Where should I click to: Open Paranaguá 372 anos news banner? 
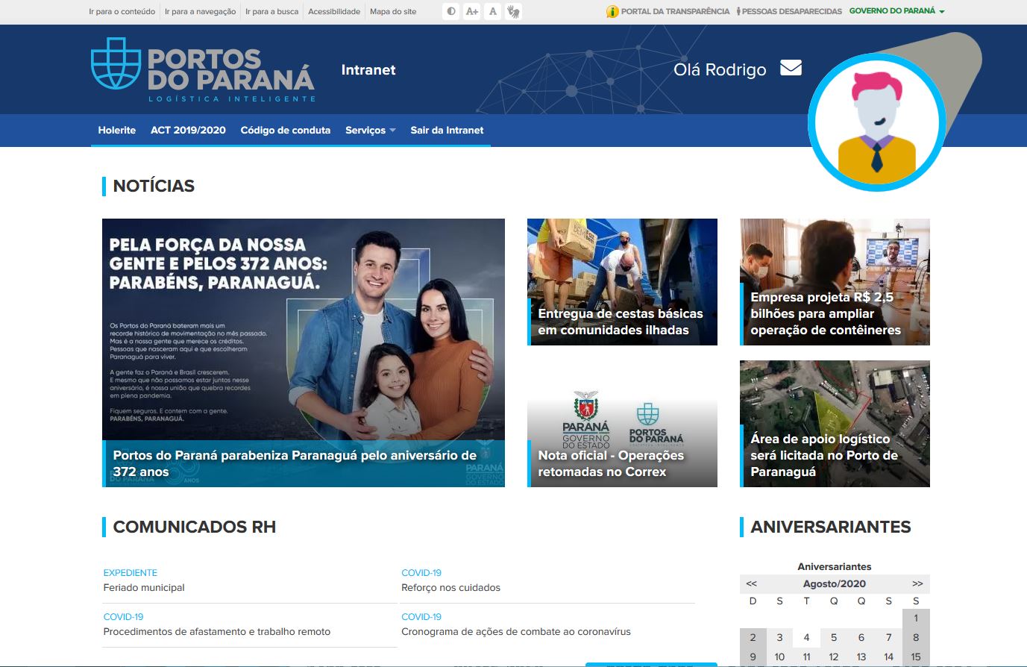point(304,353)
